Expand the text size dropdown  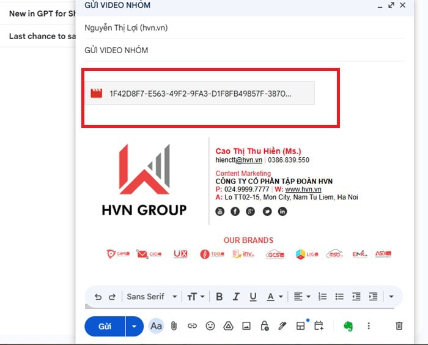coord(196,297)
